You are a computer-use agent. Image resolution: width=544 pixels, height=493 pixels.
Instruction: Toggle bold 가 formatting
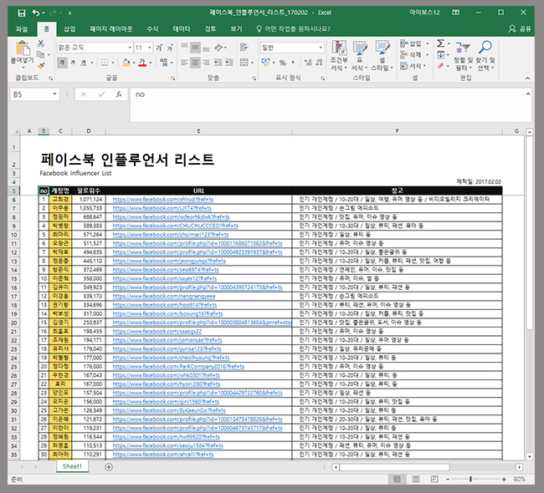[x=62, y=63]
